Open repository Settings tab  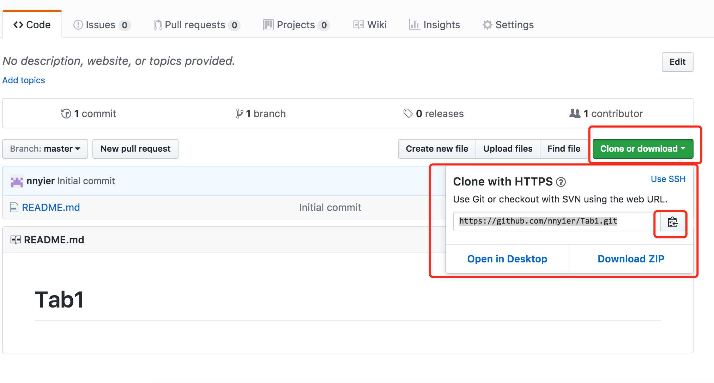[x=508, y=25]
